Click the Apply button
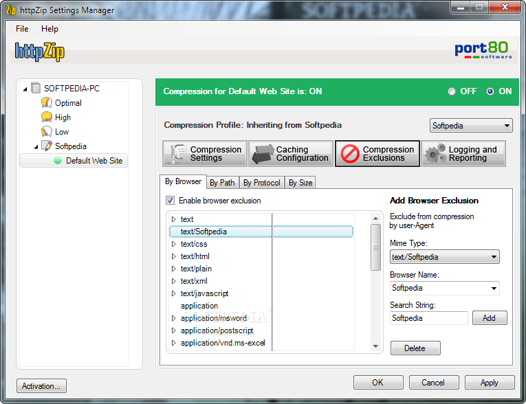The image size is (526, 404). click(x=490, y=383)
